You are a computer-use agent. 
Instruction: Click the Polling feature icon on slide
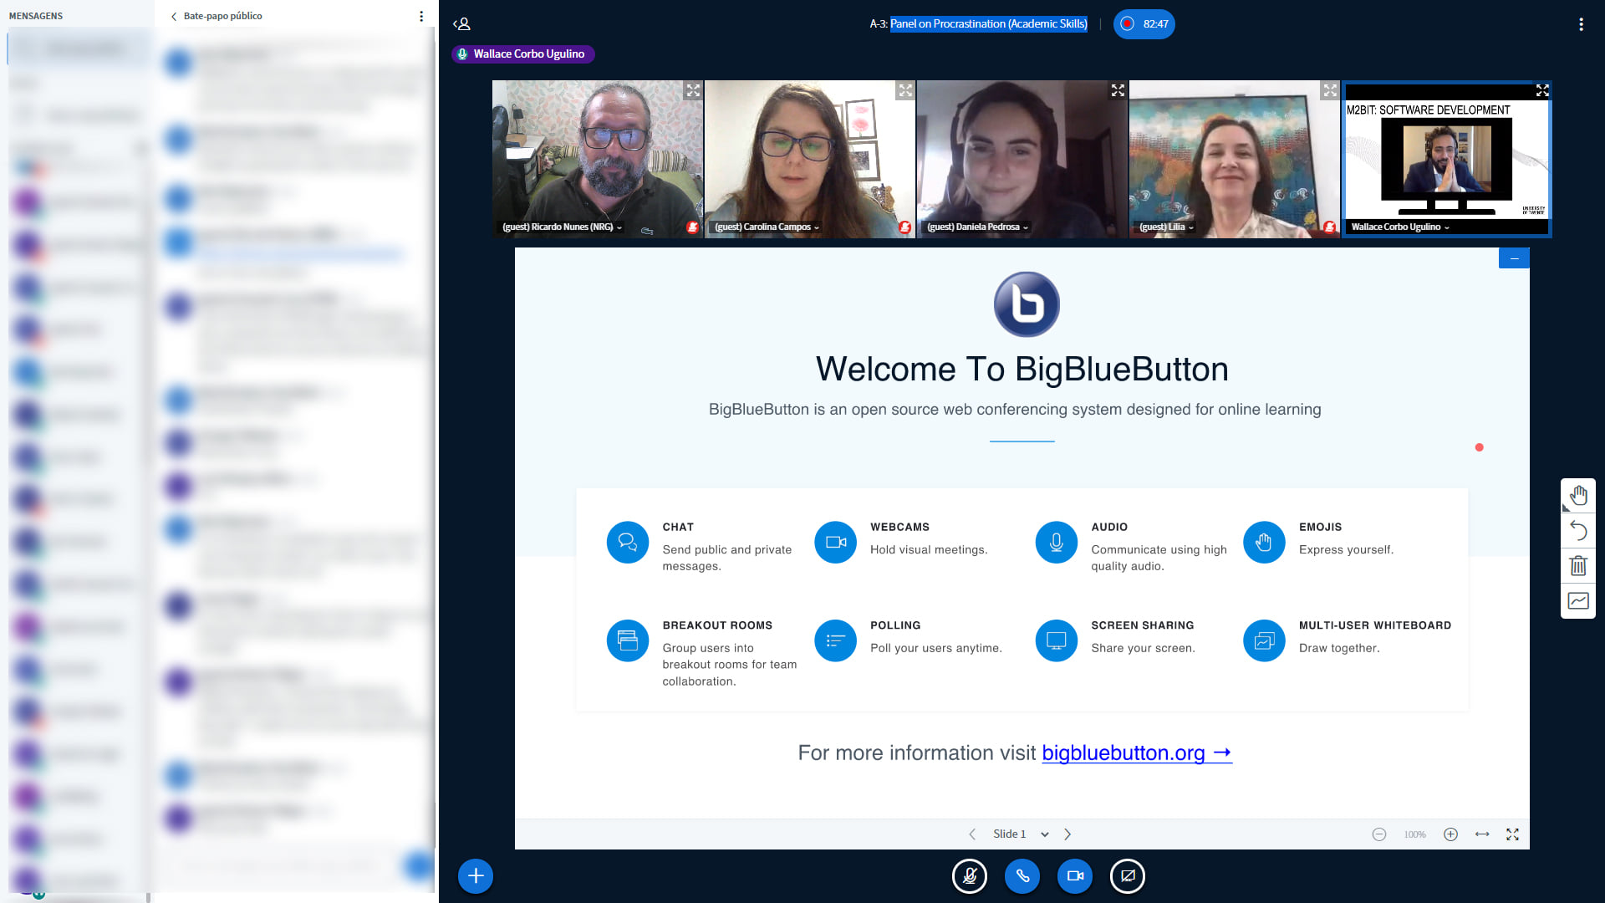pos(835,641)
